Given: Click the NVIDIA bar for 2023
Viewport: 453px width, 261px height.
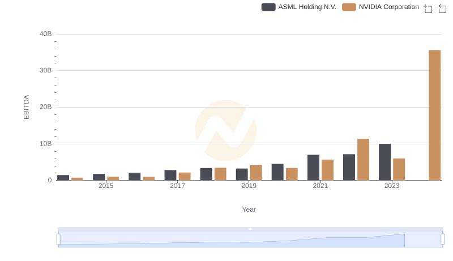Looking at the screenshot, I should point(399,169).
